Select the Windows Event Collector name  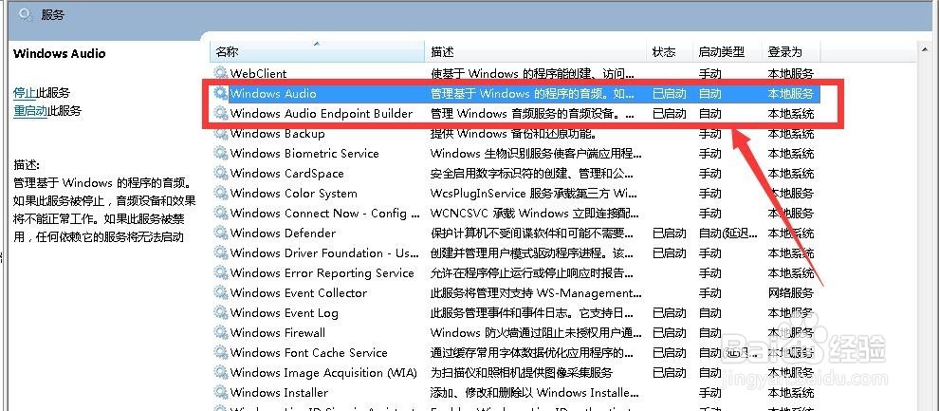pyautogui.click(x=298, y=292)
